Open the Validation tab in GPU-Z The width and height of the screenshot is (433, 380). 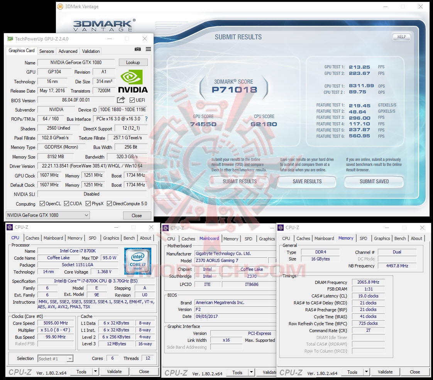(91, 51)
